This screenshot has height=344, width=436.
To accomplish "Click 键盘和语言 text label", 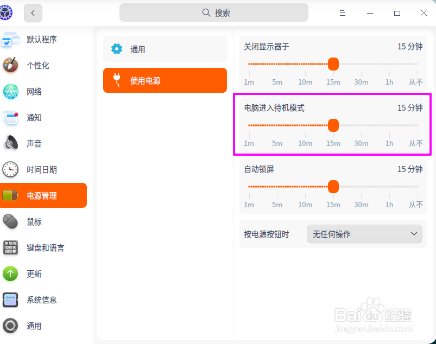I will tap(45, 248).
